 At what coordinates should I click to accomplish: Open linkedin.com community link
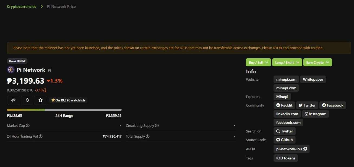click(x=287, y=114)
